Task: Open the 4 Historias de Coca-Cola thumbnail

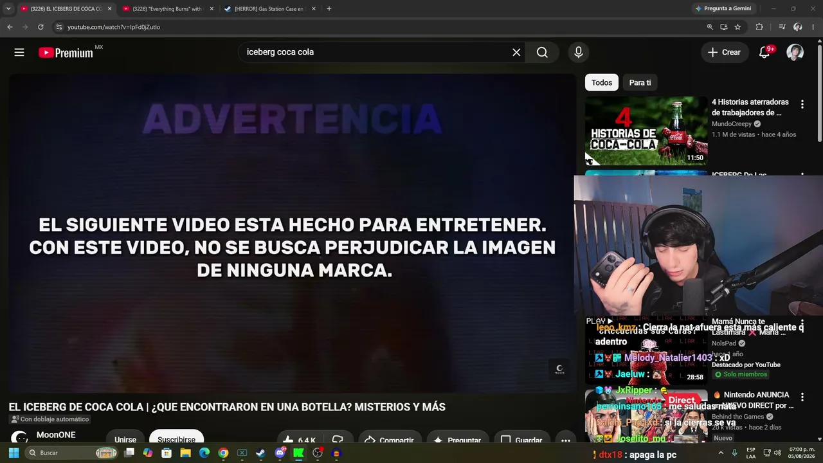Action: [646, 131]
